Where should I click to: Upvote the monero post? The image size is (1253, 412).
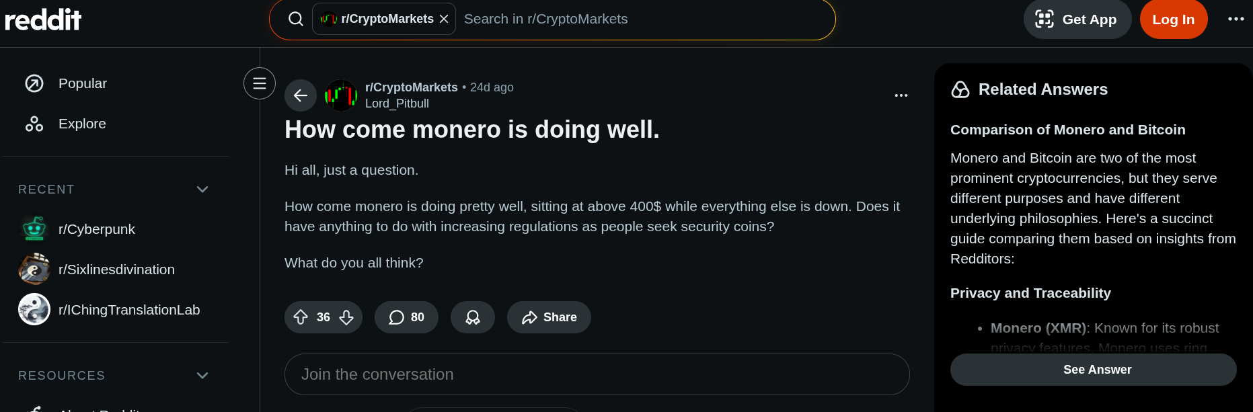[301, 317]
